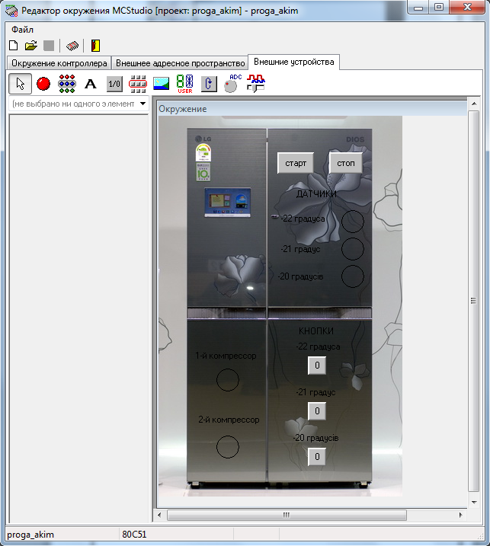Click the fridge touchscreen display image
The image size is (490, 546).
(227, 203)
